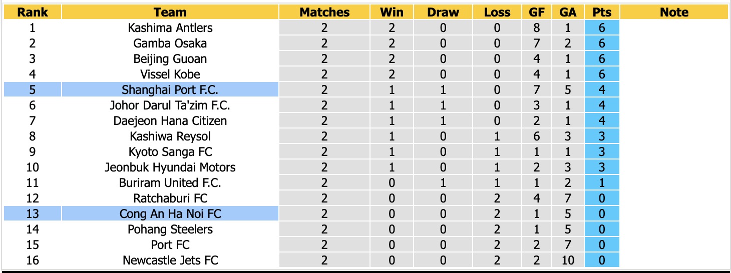
Task: Click the GF column header
Action: (537, 12)
